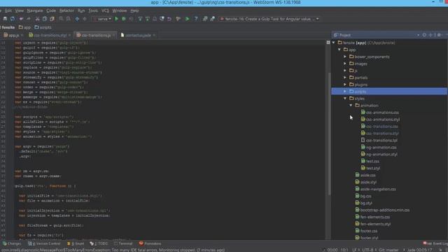Click the Git: master branch status widget
448x252 pixels.
click(388, 250)
